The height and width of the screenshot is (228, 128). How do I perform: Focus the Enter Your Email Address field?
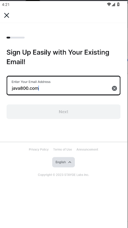click(63, 86)
